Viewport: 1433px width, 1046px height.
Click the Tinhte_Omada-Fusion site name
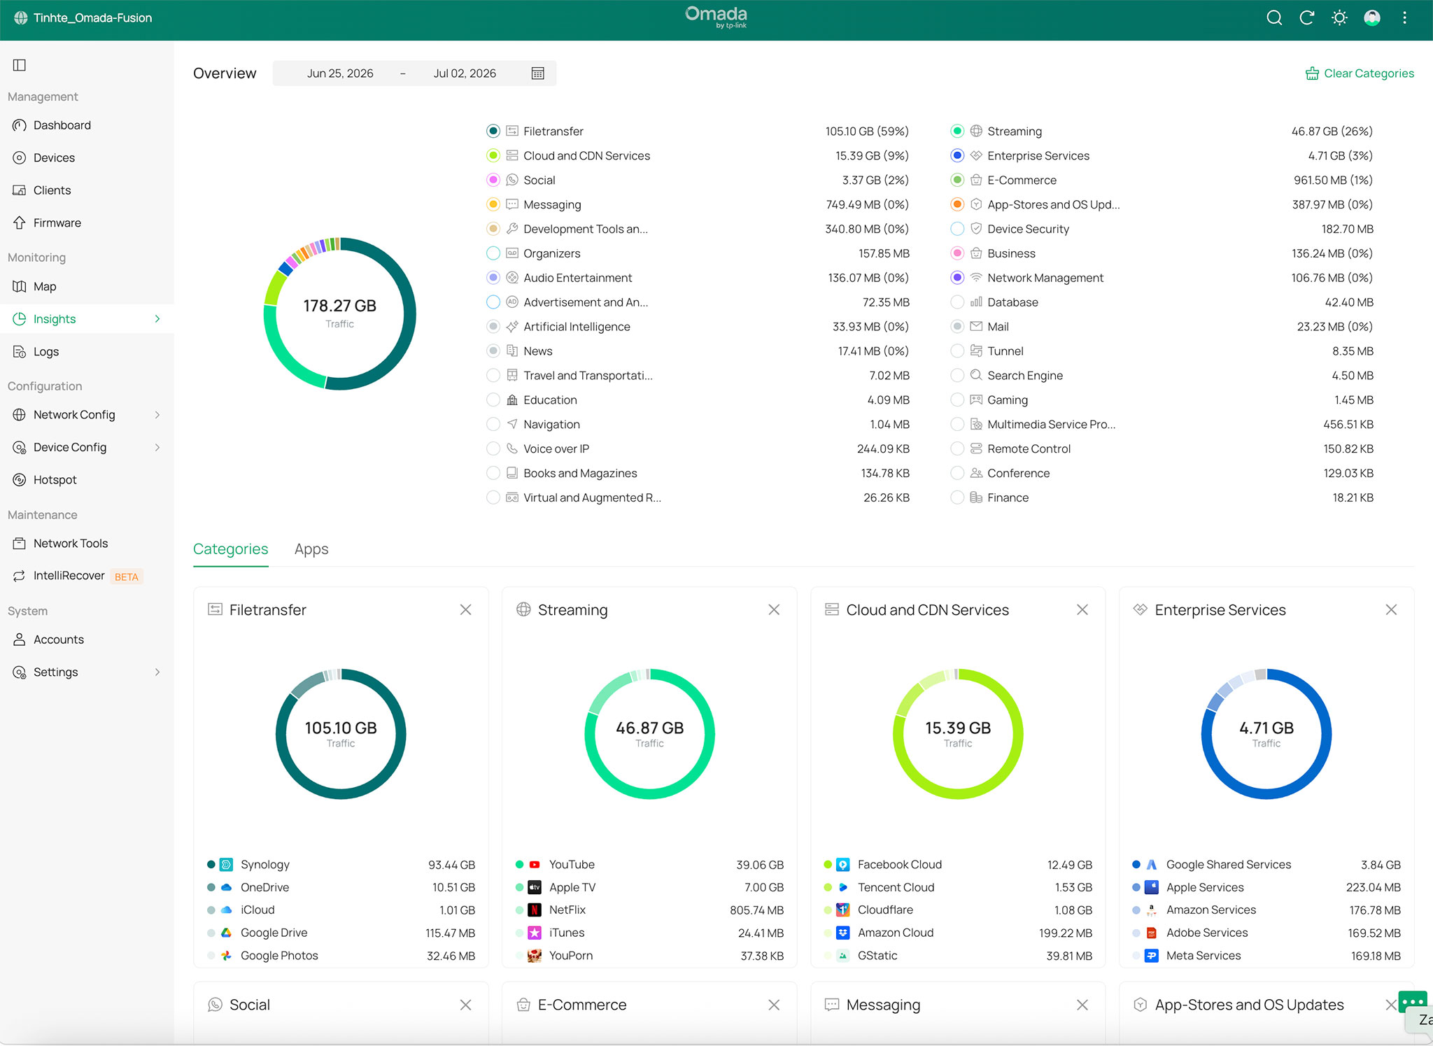coord(92,18)
